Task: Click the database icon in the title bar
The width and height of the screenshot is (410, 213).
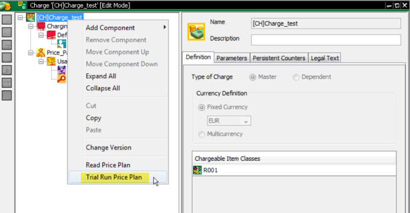Action: coord(22,5)
